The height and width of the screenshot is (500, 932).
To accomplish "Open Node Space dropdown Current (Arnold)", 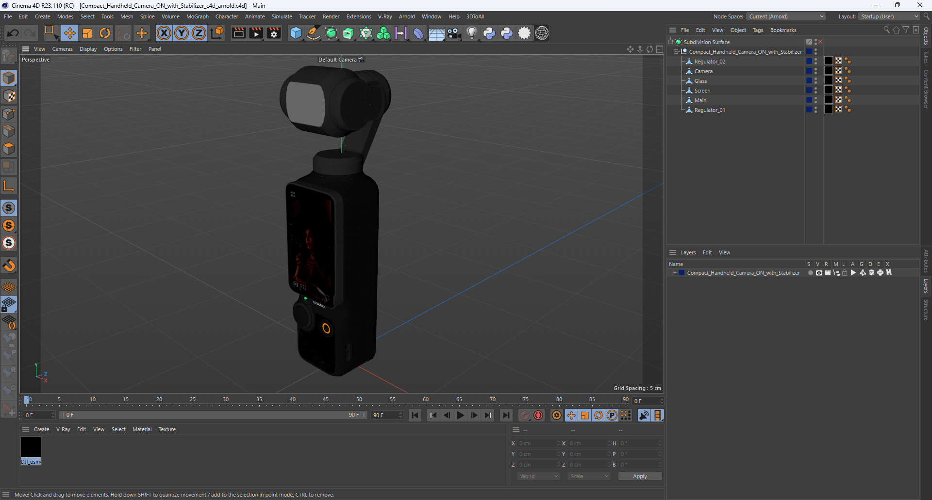I will [x=785, y=16].
